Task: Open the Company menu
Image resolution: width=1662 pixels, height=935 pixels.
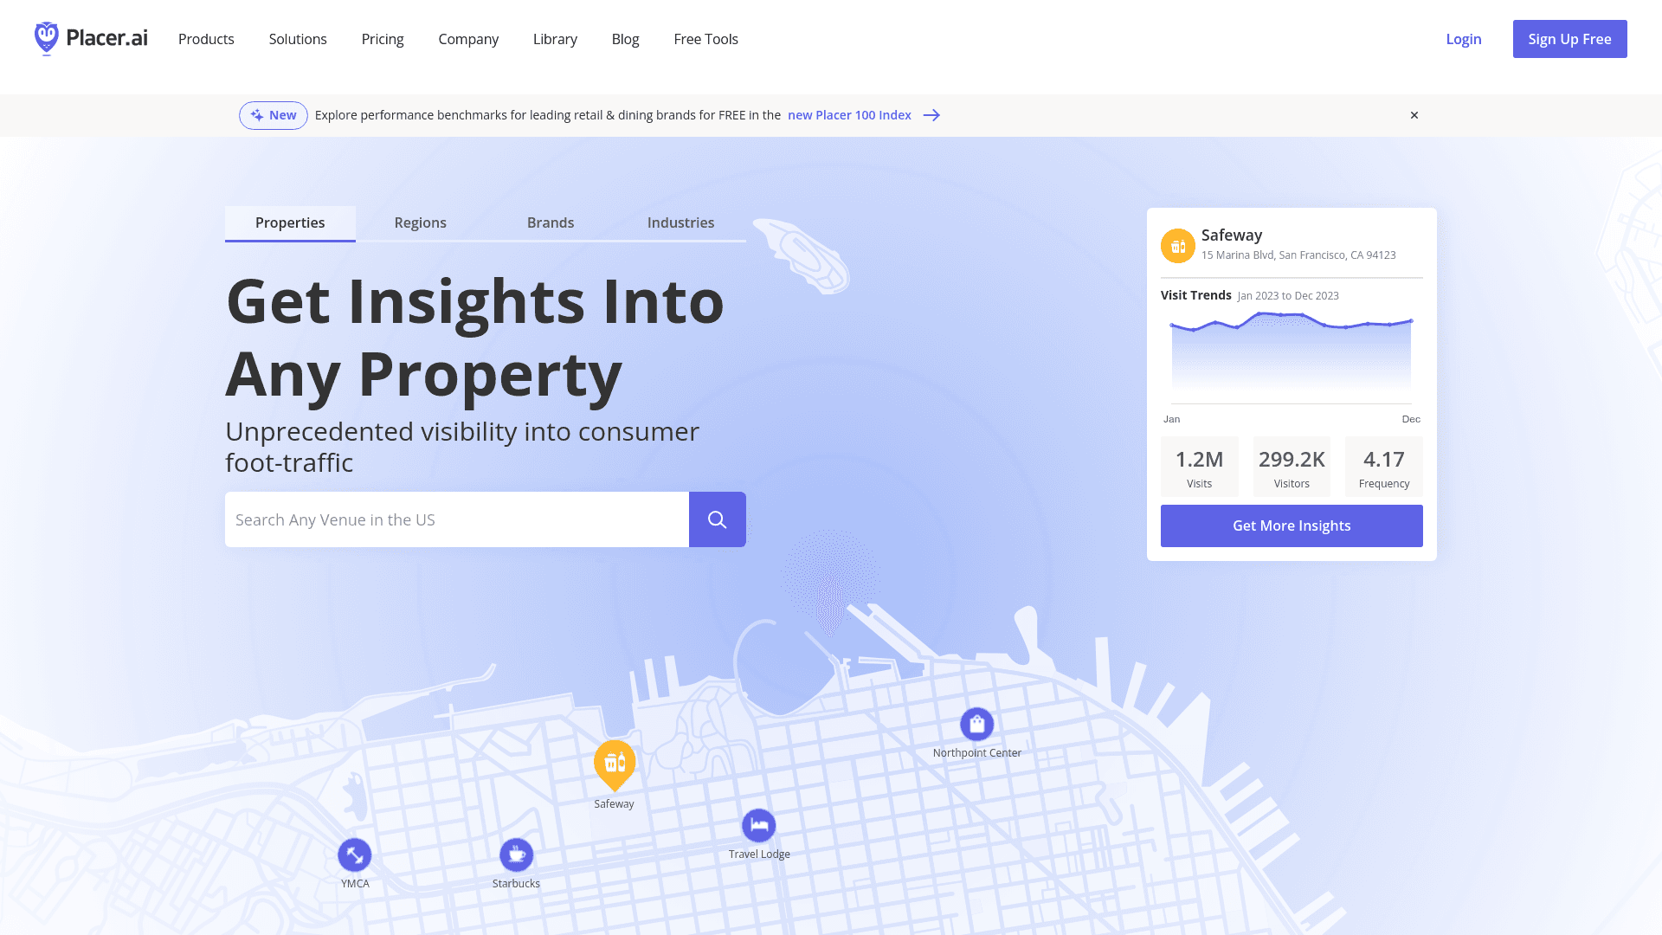Action: click(x=468, y=39)
